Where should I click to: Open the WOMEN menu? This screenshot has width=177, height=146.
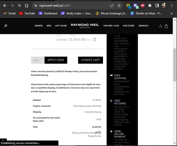(x=39, y=26)
